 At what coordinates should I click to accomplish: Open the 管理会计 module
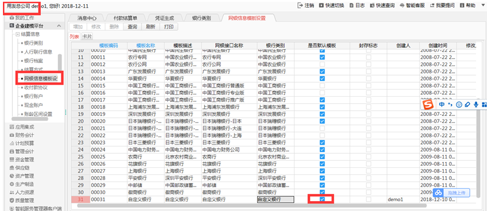click(x=22, y=152)
